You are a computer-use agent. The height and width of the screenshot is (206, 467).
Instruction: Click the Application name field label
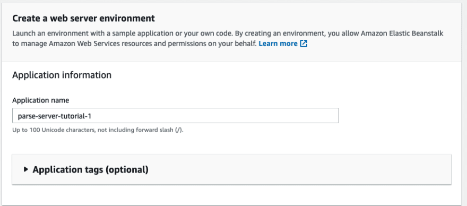click(40, 100)
